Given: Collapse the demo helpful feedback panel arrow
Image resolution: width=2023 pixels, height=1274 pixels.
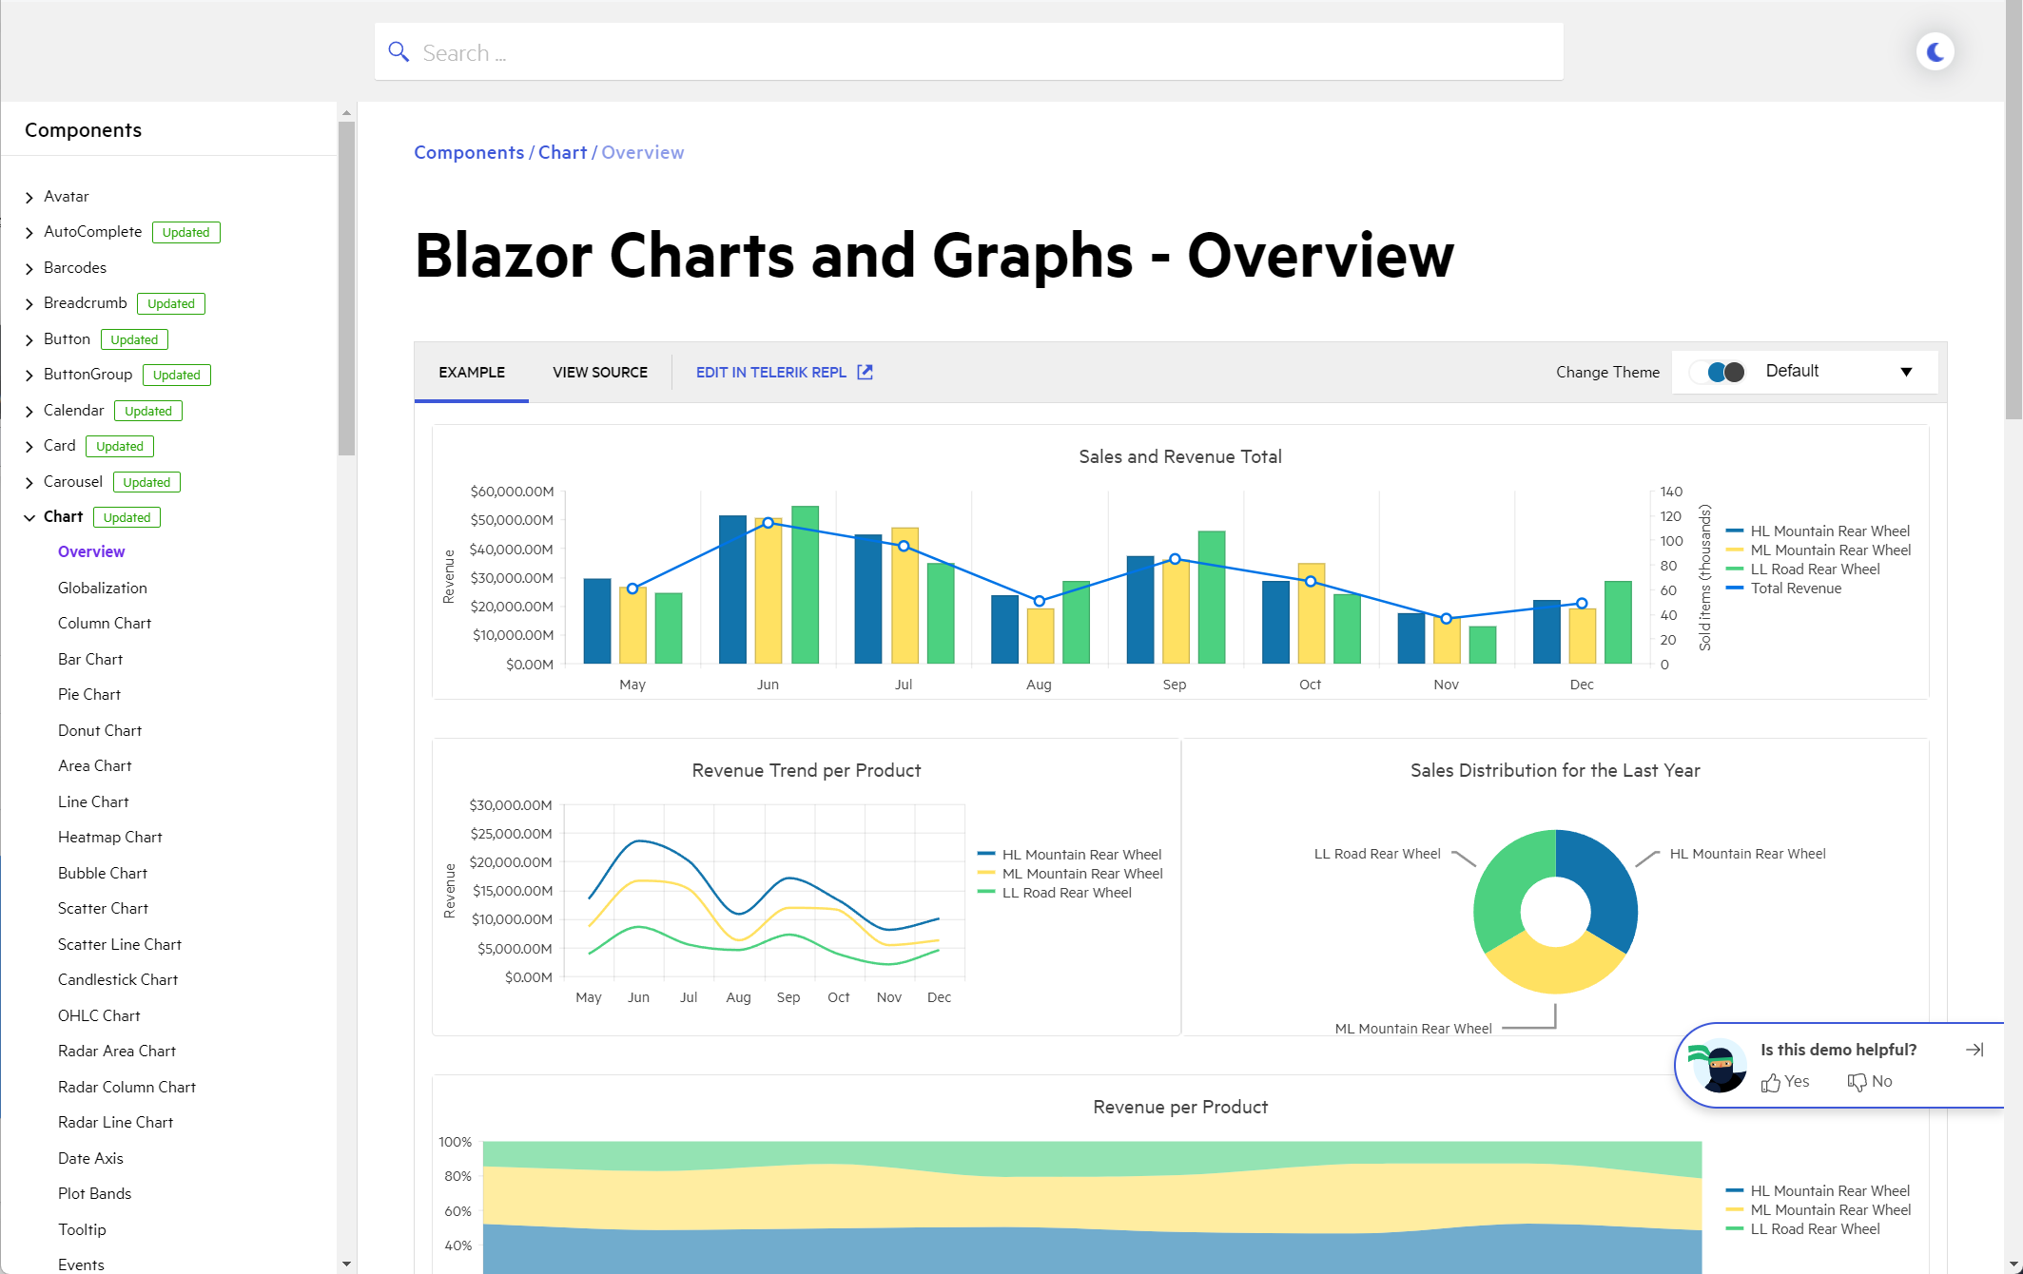Looking at the screenshot, I should [1974, 1050].
